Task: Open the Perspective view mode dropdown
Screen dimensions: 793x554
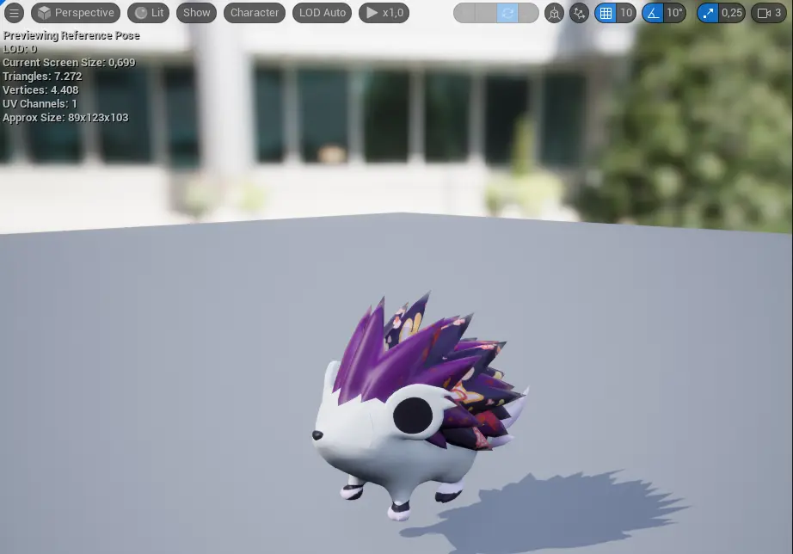Action: [76, 13]
